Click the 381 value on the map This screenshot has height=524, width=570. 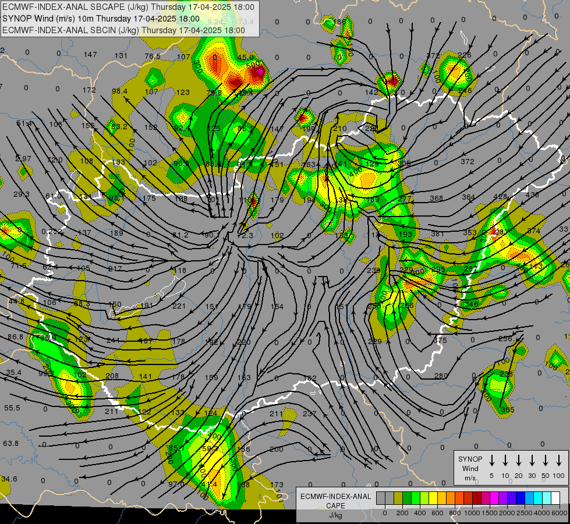coord(437,233)
